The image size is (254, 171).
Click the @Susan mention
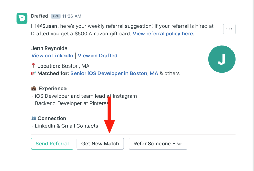point(47,26)
